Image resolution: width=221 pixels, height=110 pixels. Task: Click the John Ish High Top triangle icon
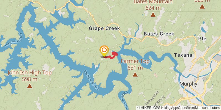click(x=30, y=86)
